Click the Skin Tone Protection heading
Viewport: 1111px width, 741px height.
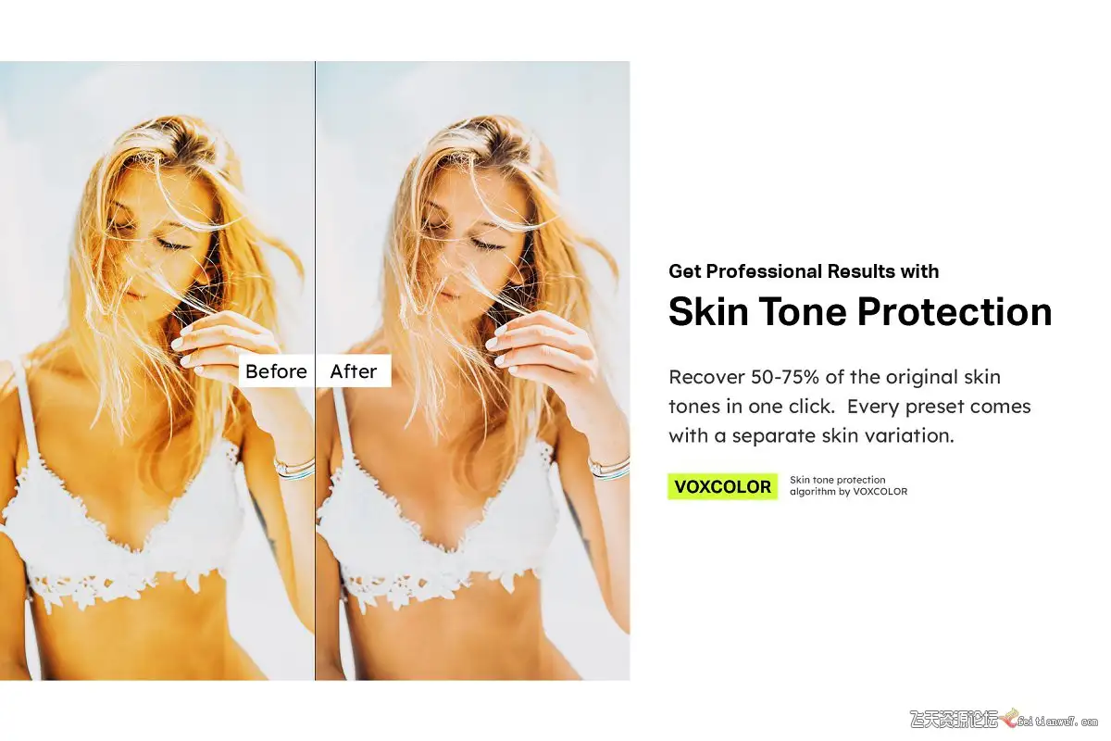(860, 311)
